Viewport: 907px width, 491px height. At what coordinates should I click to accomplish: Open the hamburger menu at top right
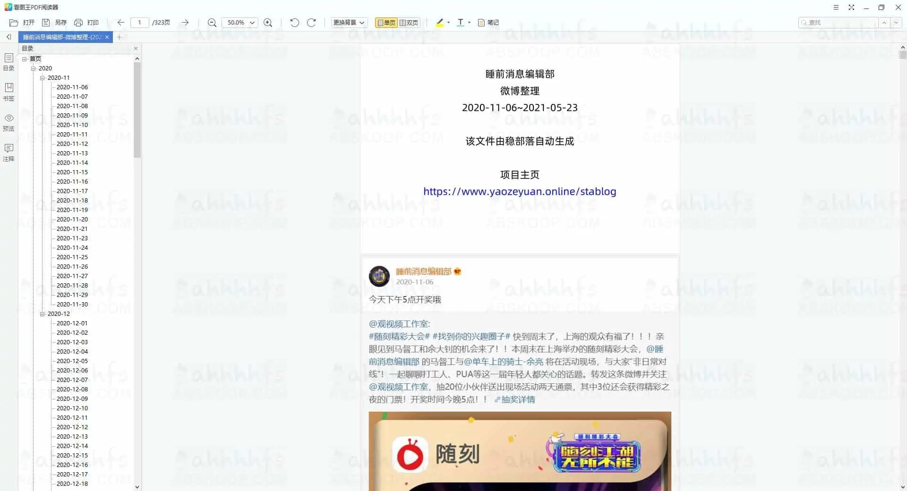tap(836, 7)
